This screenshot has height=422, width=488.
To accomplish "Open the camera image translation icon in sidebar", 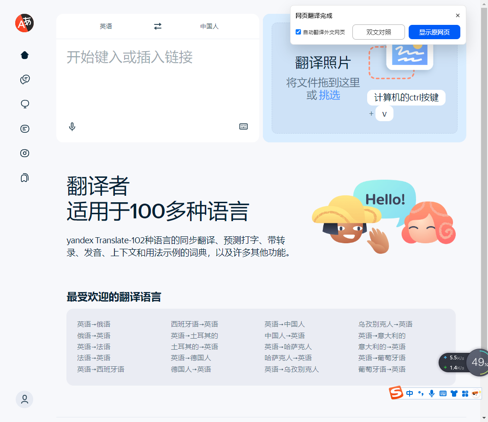I will [24, 153].
